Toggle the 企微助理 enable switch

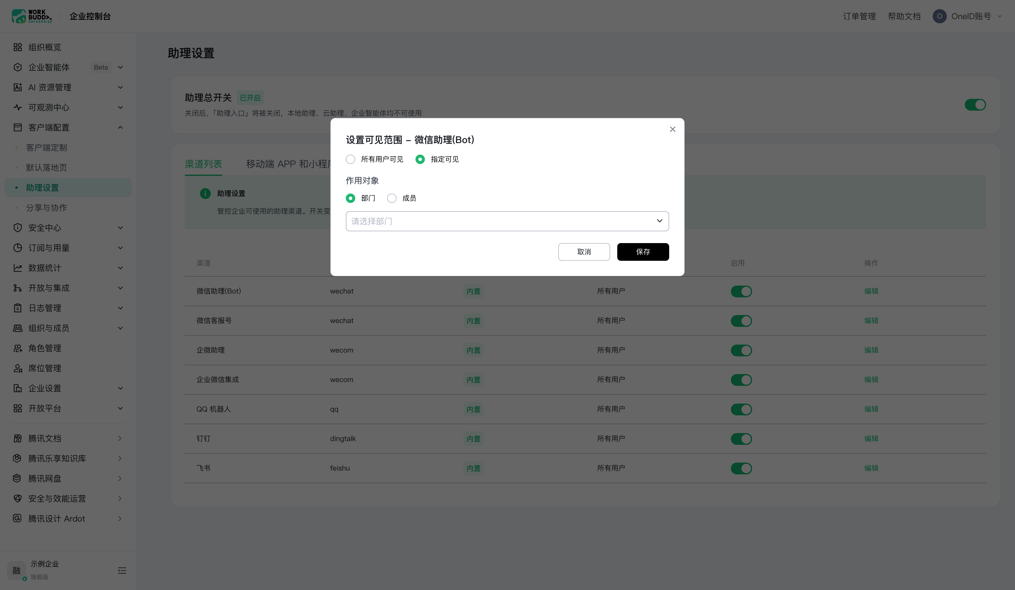(x=741, y=350)
